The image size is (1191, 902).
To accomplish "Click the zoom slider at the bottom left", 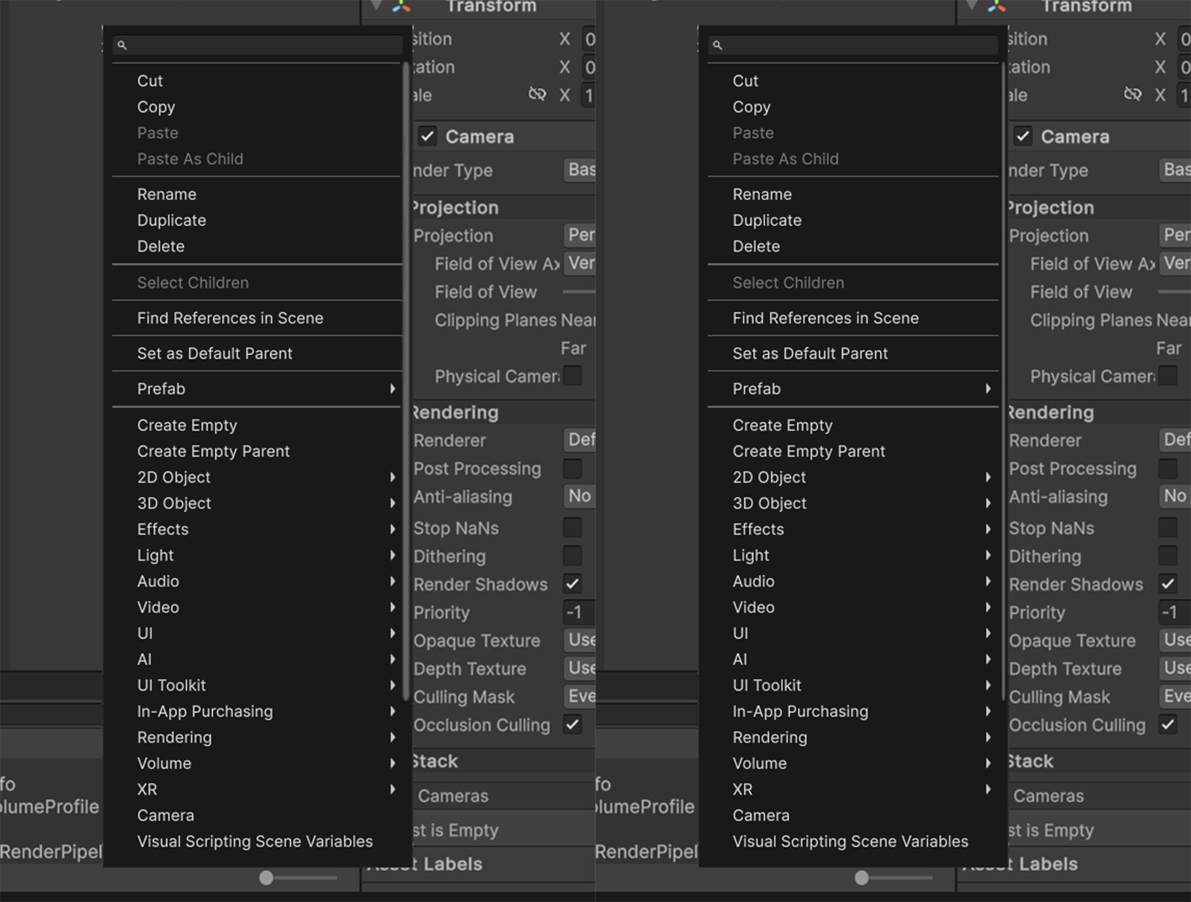I will pyautogui.click(x=265, y=877).
